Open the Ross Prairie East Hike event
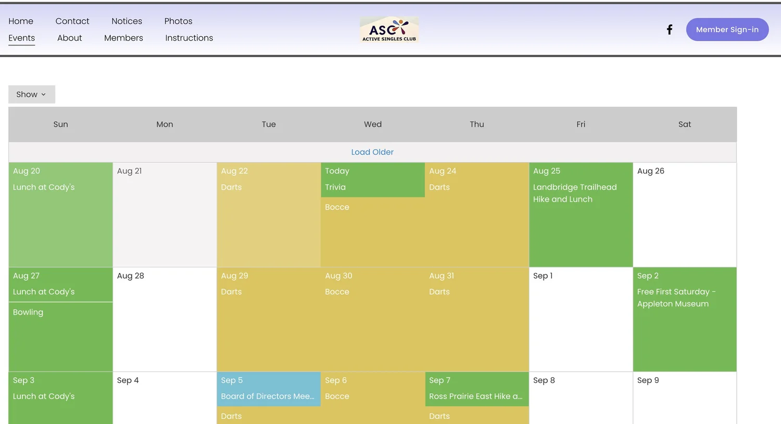Image resolution: width=781 pixels, height=424 pixels. pos(476,396)
